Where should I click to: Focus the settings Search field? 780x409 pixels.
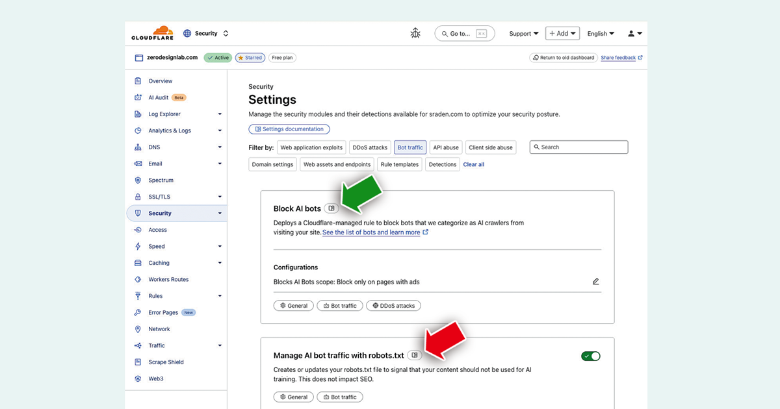click(579, 147)
